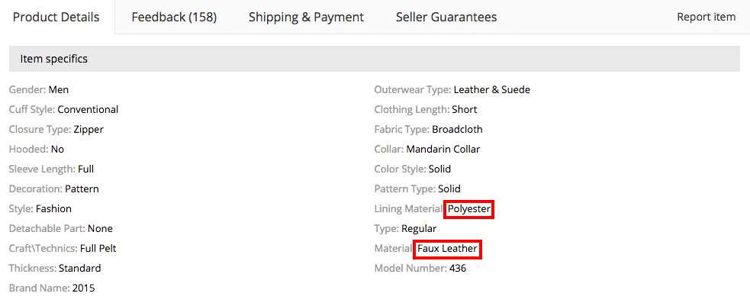Click the Item specifics header
The image size is (750, 303).
pos(375,59)
